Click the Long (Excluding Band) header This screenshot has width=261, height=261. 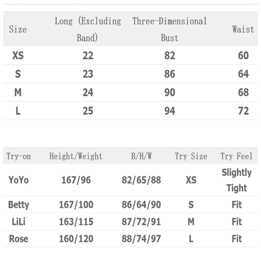88,29
